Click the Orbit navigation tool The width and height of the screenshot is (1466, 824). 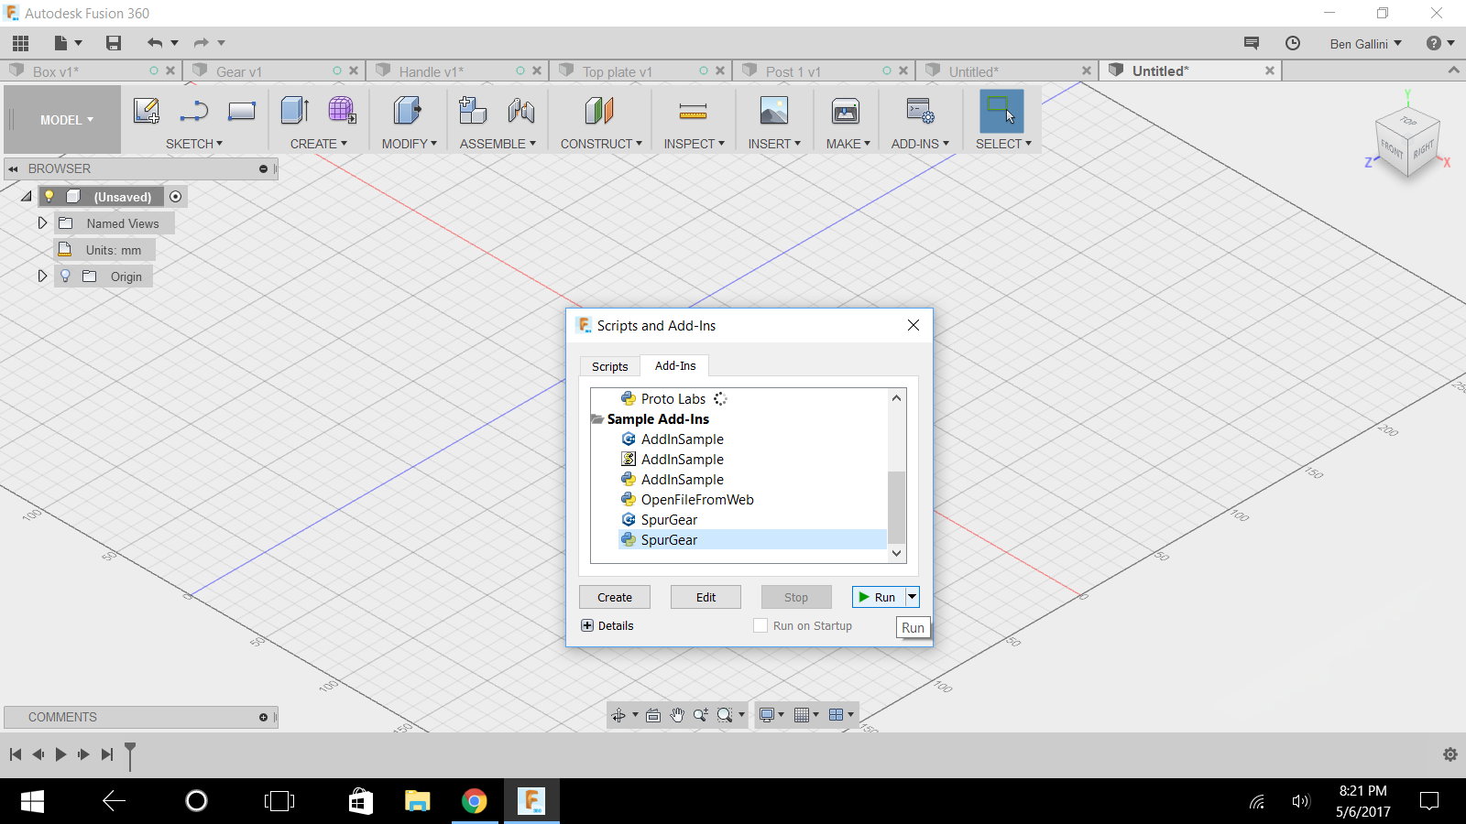618,715
